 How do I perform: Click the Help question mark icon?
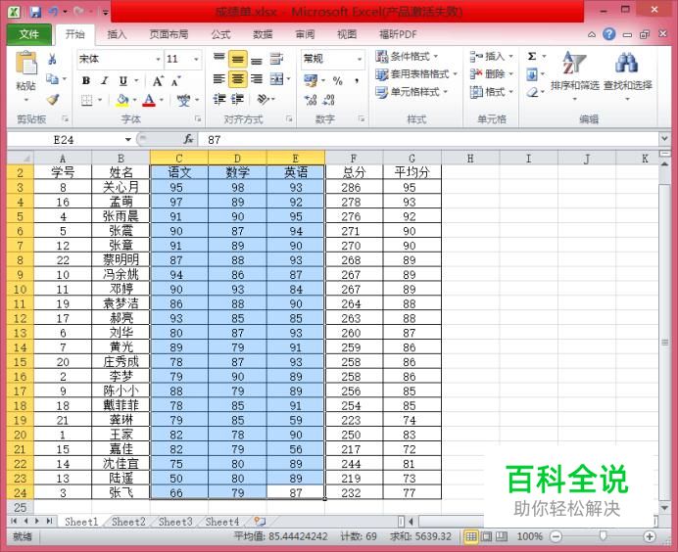[609, 34]
